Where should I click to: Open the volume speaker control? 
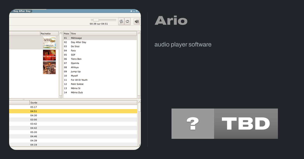tap(137, 21)
